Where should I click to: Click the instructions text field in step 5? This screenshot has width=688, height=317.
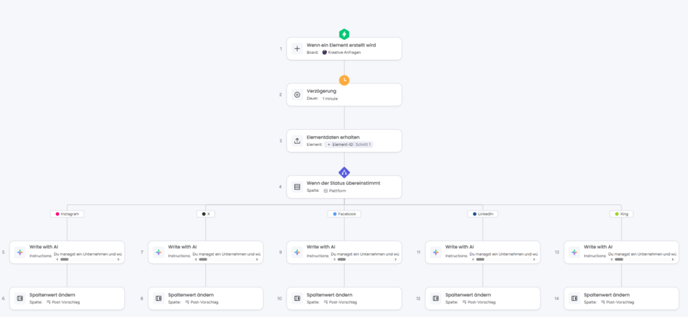click(88, 254)
